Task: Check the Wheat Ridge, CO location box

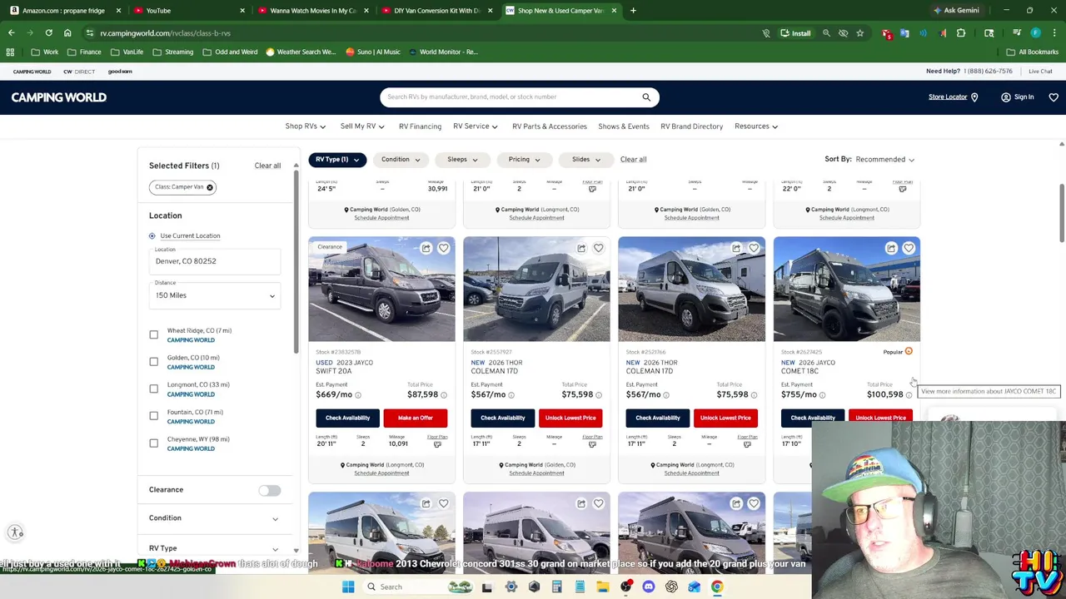Action: (153, 334)
